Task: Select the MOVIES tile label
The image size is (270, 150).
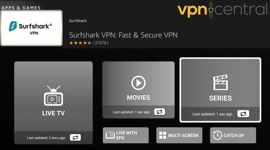Action: tap(138, 97)
